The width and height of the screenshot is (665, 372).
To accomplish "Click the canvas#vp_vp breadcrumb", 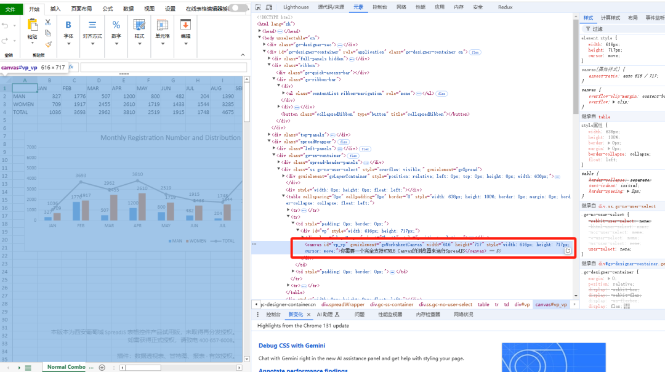I will (551, 304).
